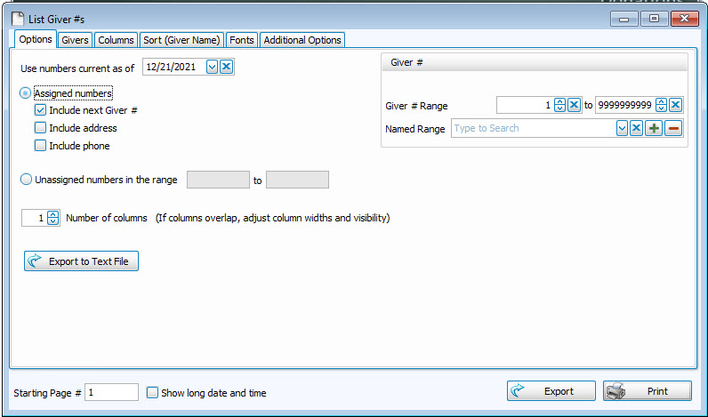This screenshot has width=708, height=417.
Task: Adjust Giver # Range end spinner
Action: tap(662, 105)
